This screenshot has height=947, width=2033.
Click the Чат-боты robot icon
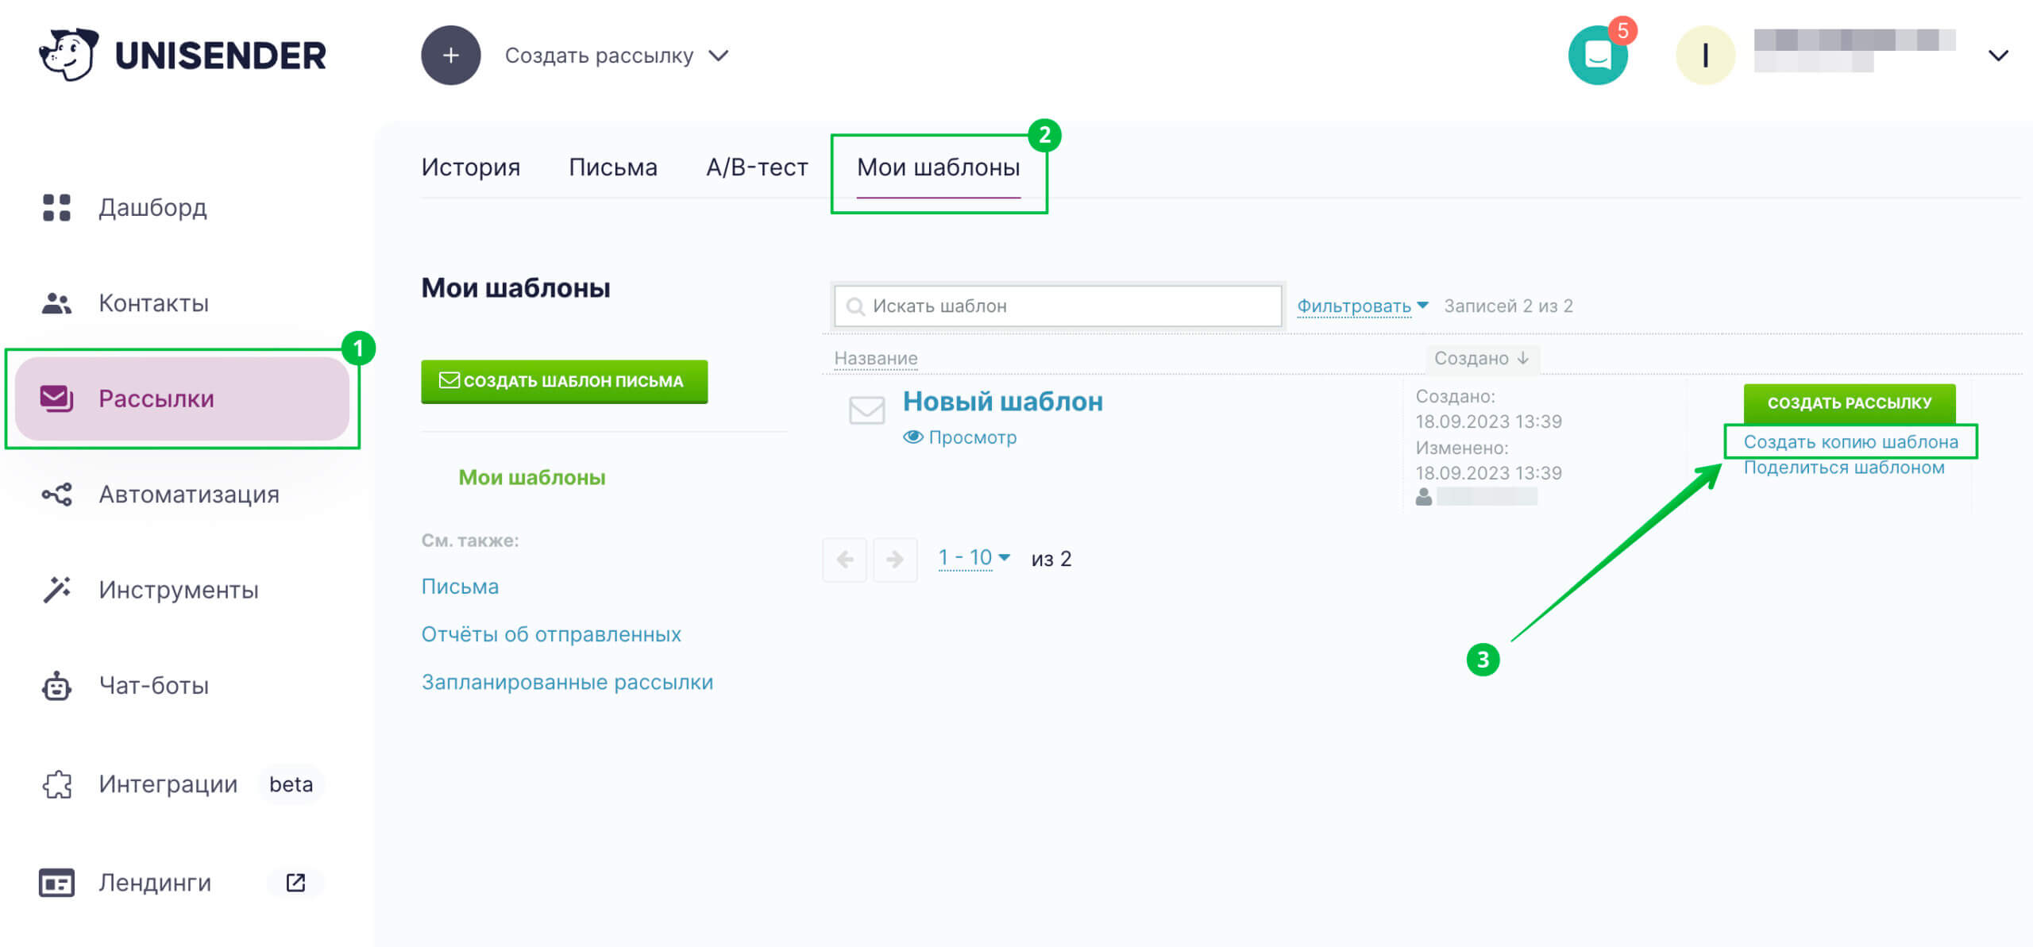pos(56,686)
